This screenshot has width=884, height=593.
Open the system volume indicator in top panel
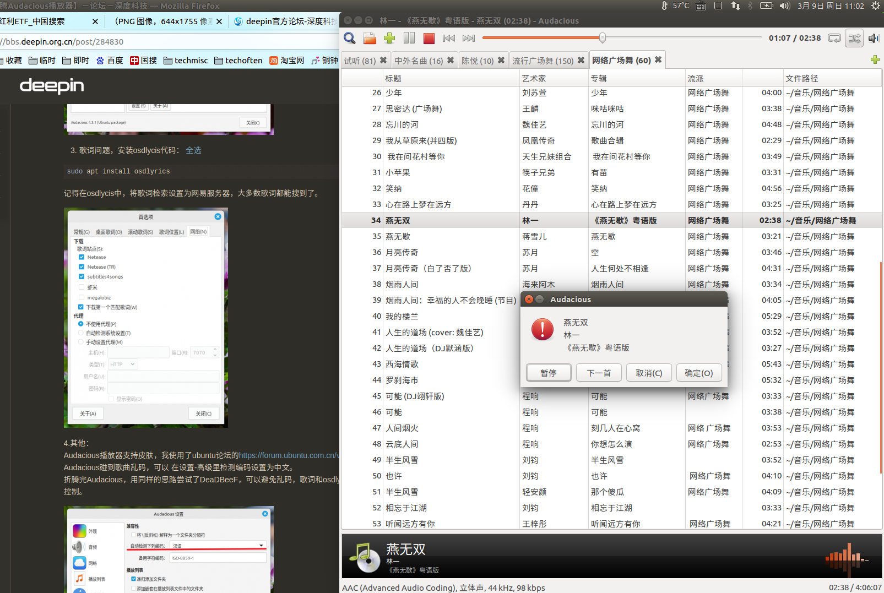pyautogui.click(x=785, y=6)
